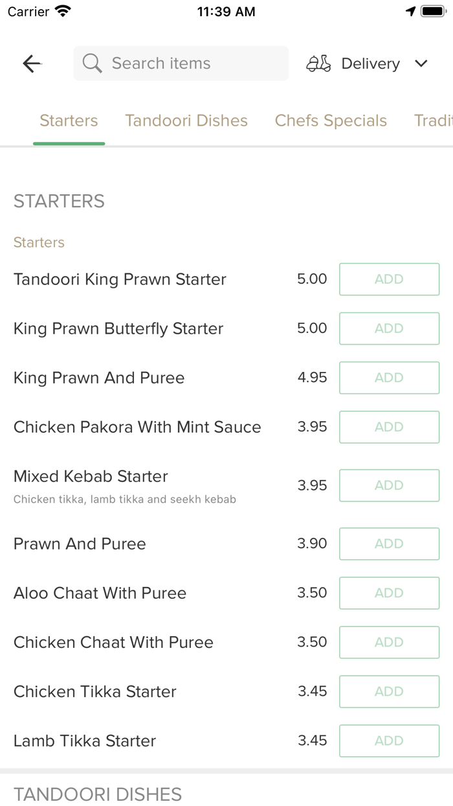Screen dimensions: 453x806
Task: Add Tandoori King Prawn Starter
Action: tap(389, 279)
